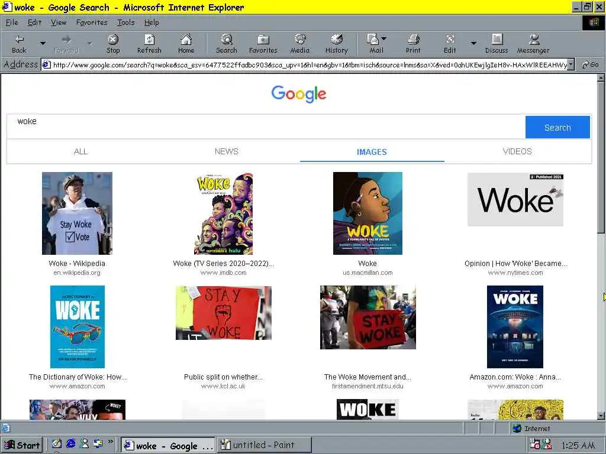Open Public split on whether link
Screen dimensions: 606x454
tap(223, 377)
